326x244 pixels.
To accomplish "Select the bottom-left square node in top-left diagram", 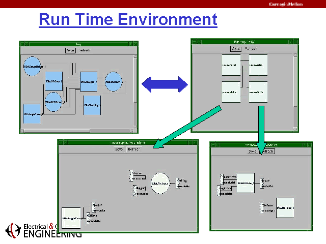I will 32,114.
